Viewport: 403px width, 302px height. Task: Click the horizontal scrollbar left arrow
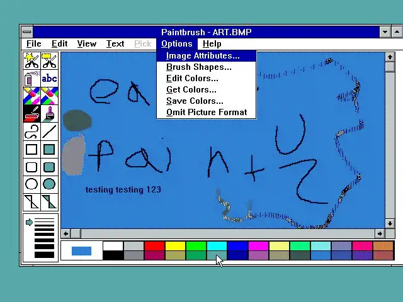click(x=65, y=233)
